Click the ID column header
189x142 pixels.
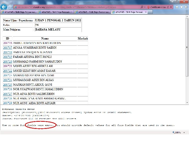[x=7, y=38]
